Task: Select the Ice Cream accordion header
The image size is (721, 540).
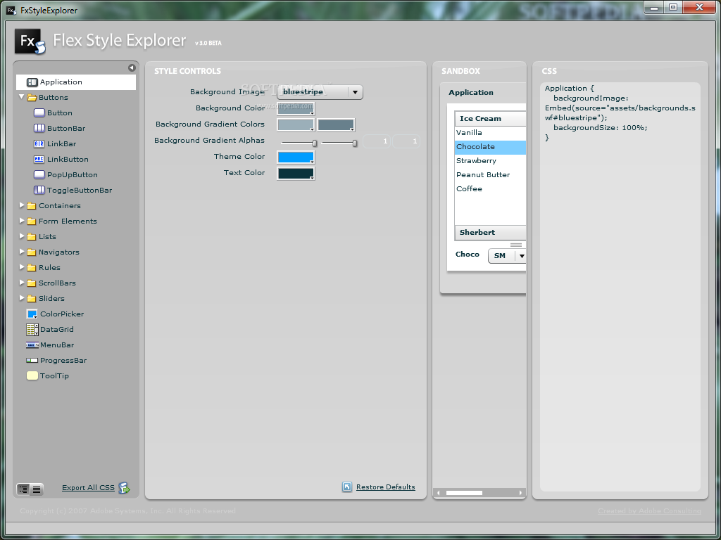Action: (490, 118)
